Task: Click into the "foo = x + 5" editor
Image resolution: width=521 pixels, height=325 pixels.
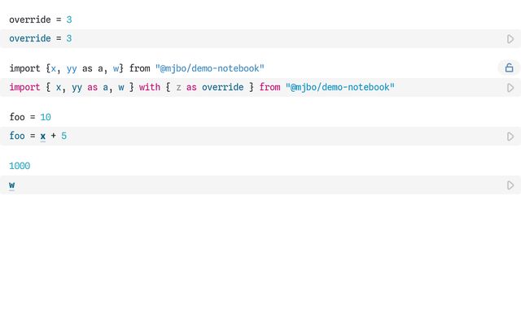Action: [x=244, y=136]
